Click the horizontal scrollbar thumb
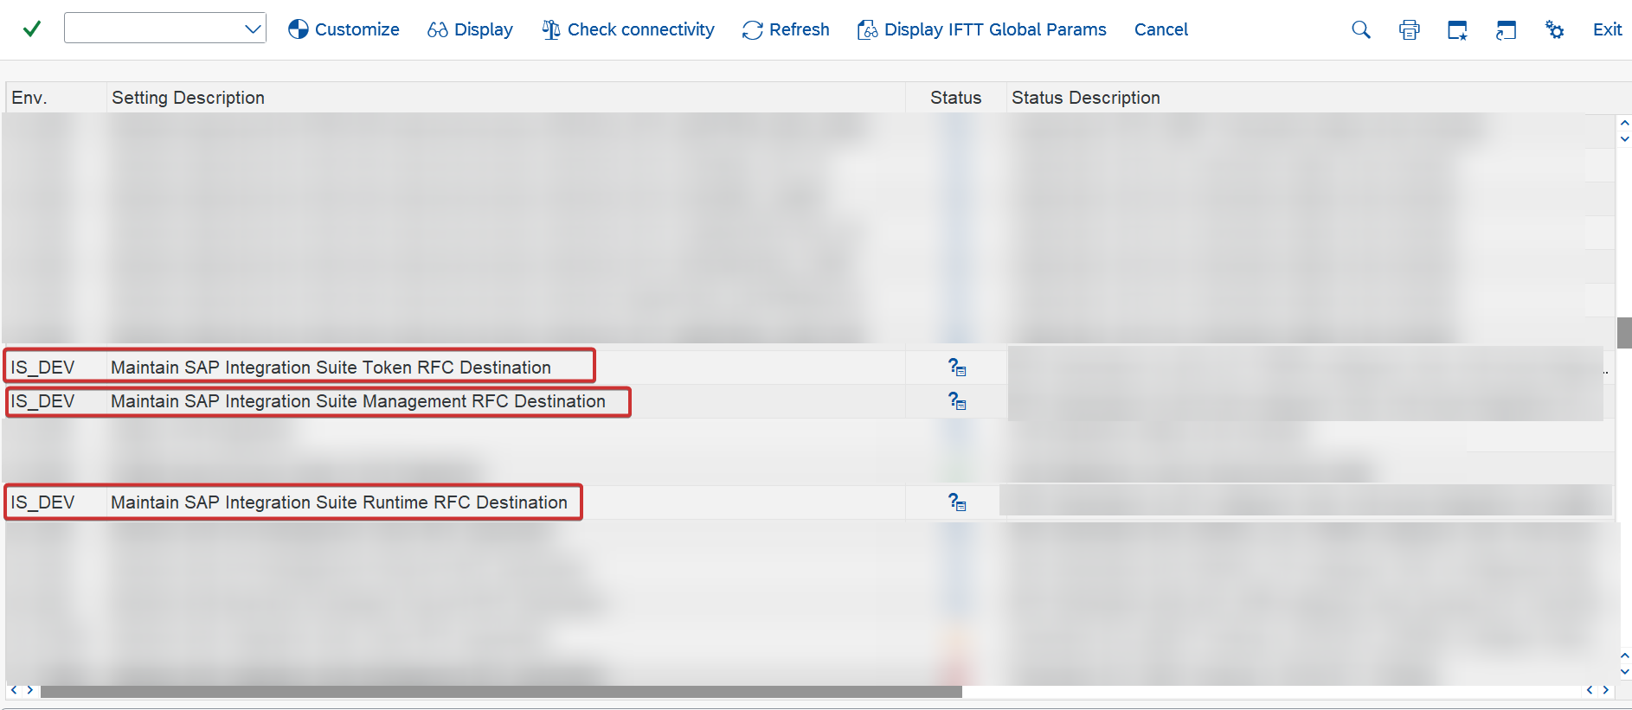1632x710 pixels. [x=501, y=691]
